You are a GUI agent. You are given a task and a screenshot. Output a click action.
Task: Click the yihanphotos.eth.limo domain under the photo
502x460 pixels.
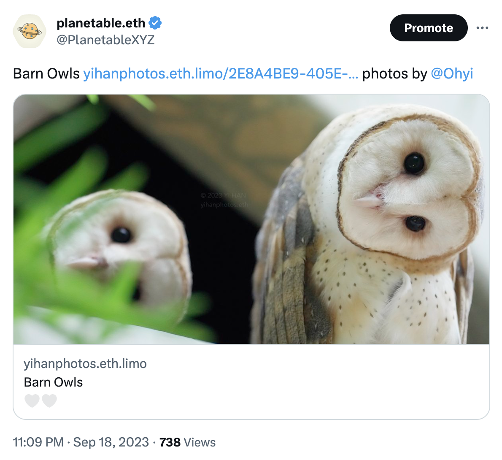click(x=85, y=363)
